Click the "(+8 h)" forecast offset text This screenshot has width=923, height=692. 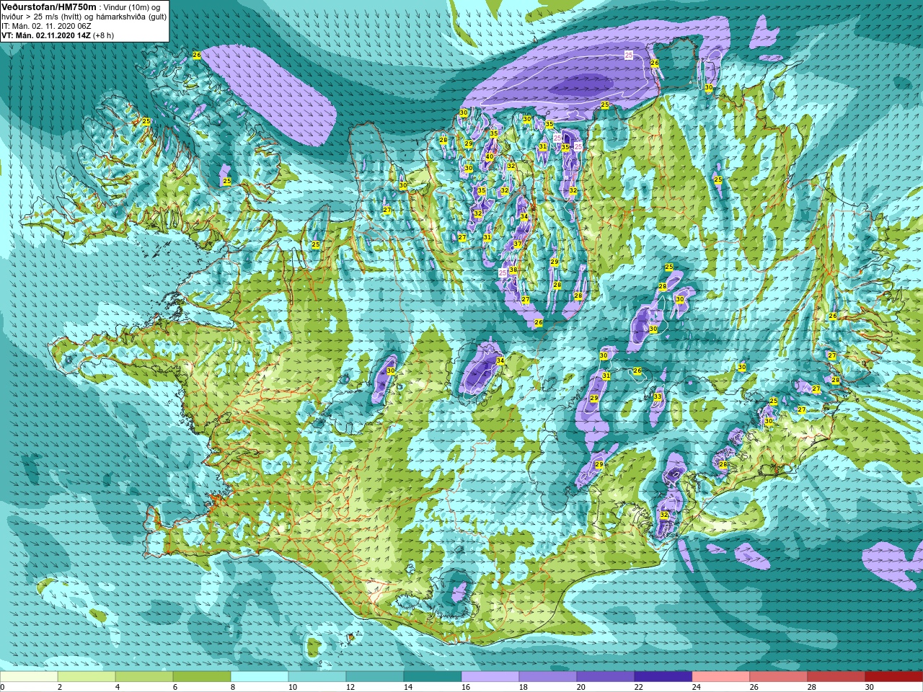click(x=103, y=35)
